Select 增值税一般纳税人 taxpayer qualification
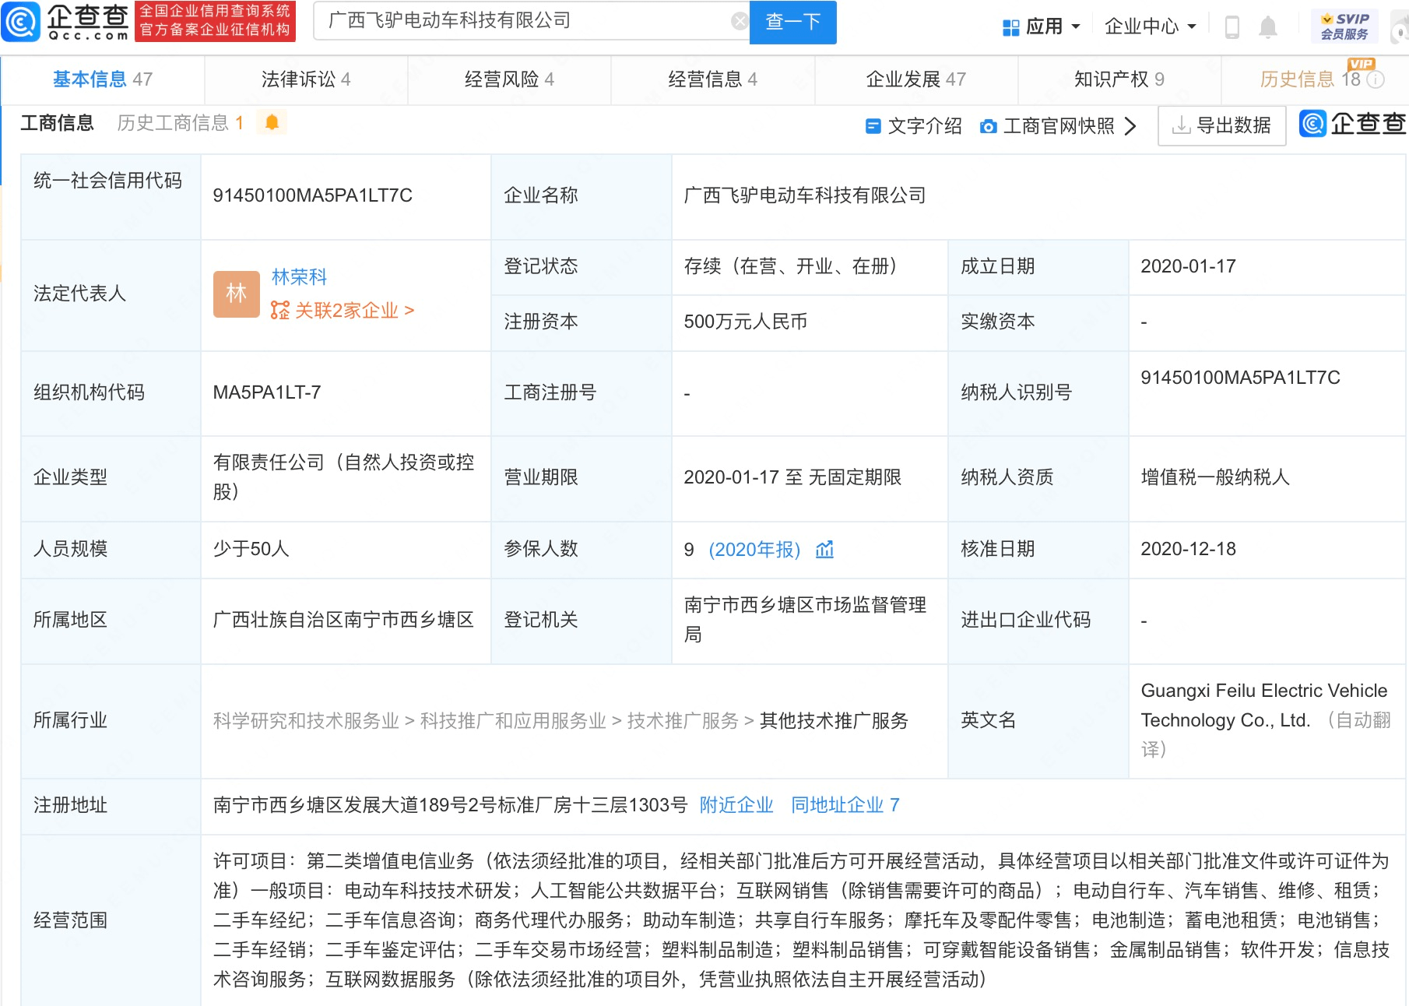Image resolution: width=1409 pixels, height=1006 pixels. [x=1215, y=477]
